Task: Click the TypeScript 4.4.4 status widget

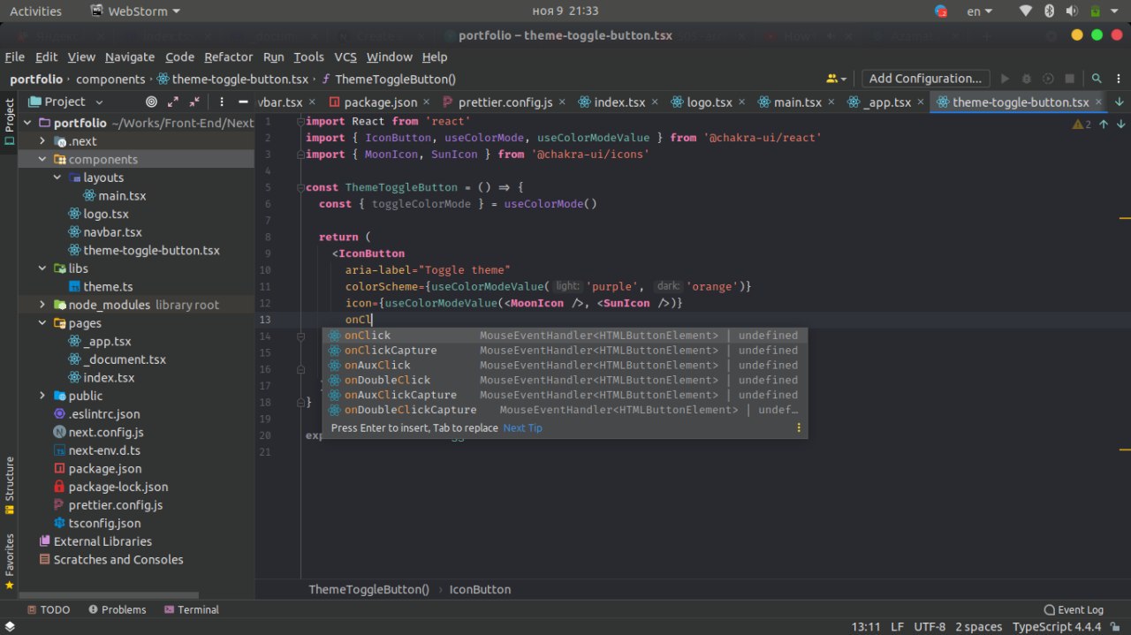Action: 1057,626
